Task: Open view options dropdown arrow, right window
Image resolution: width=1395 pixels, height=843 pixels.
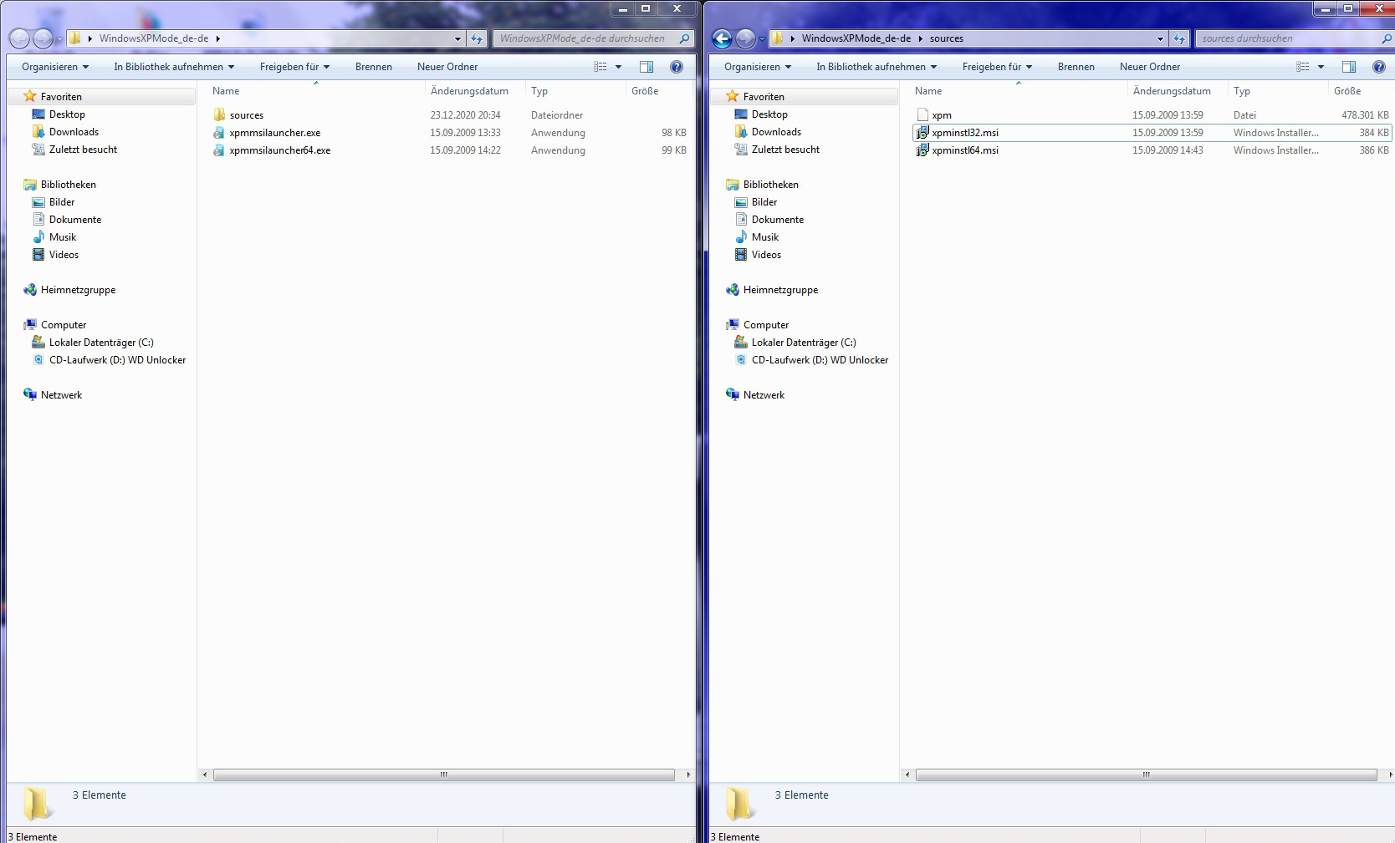Action: pos(1321,67)
